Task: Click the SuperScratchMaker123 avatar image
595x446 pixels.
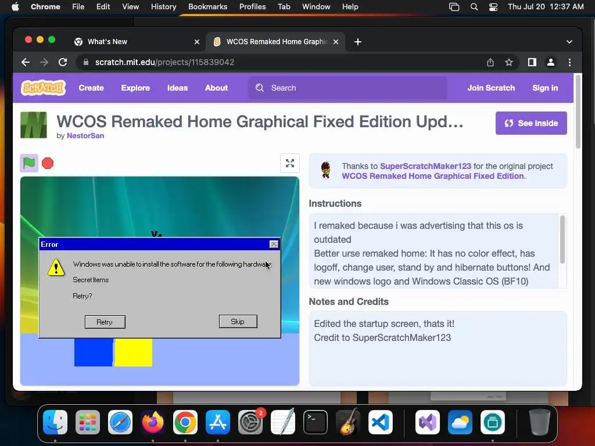Action: 325,170
